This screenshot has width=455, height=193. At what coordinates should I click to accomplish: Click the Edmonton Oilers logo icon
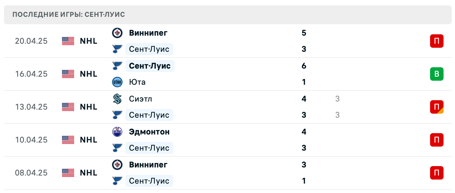[117, 132]
